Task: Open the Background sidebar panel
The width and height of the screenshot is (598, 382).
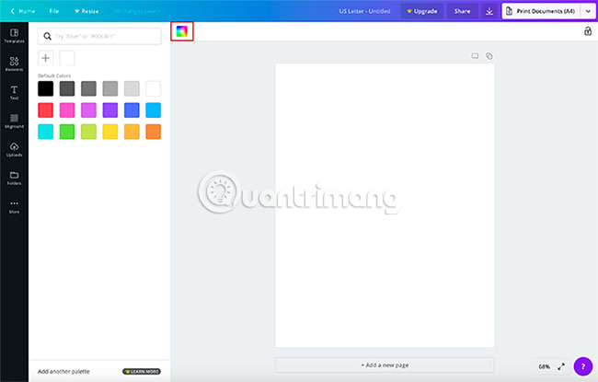Action: coord(14,121)
